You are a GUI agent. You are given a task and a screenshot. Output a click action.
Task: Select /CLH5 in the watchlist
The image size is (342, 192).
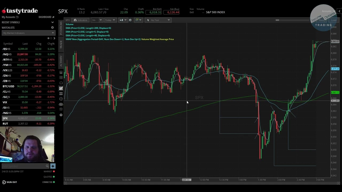[x=28, y=92]
